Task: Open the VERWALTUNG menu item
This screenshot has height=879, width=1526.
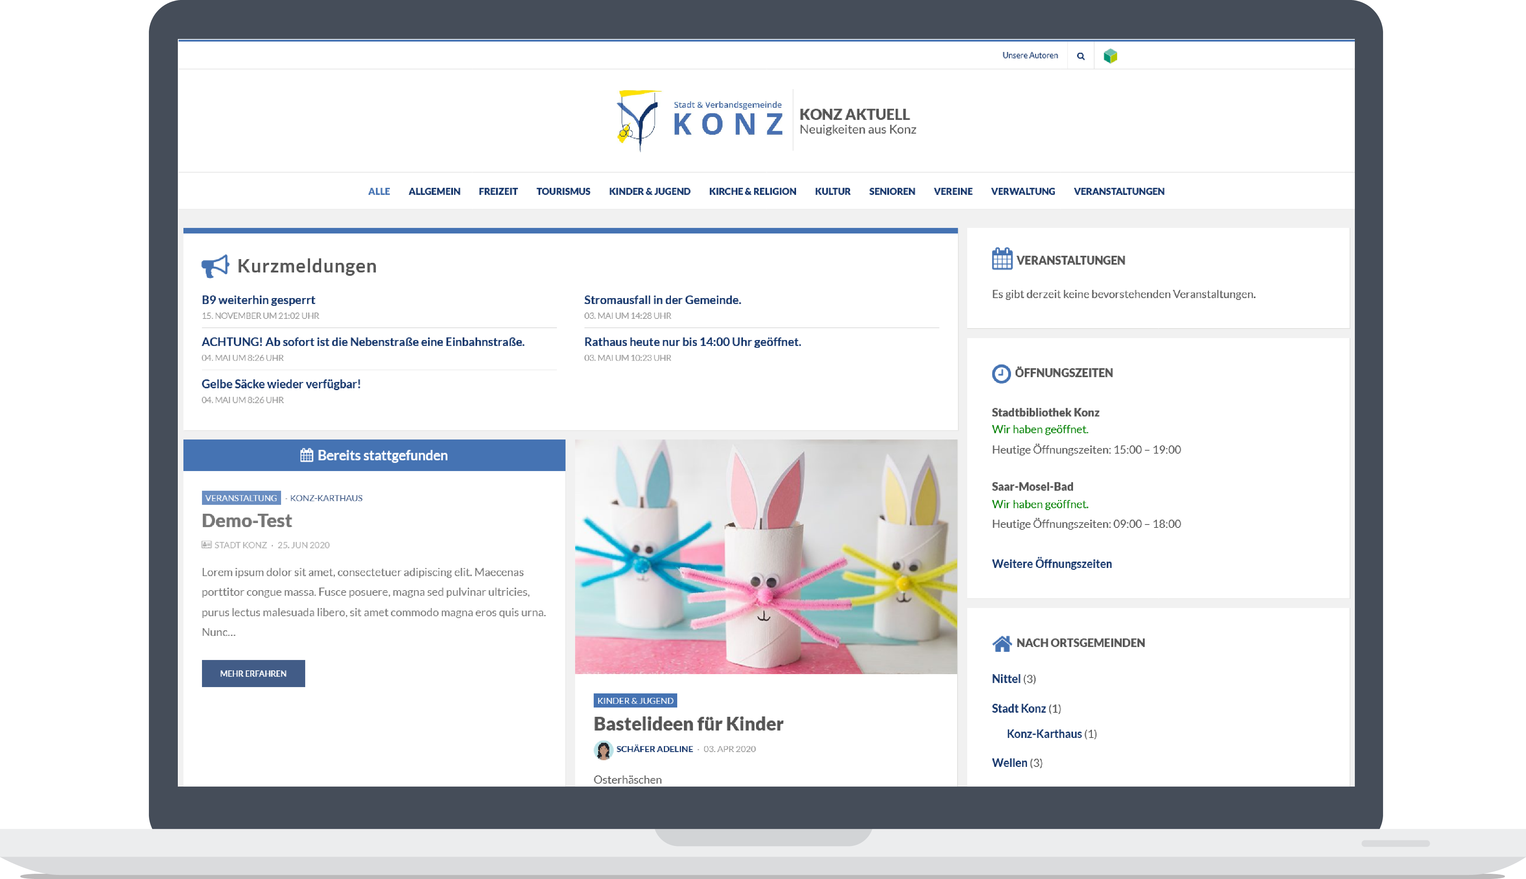Action: tap(1023, 192)
